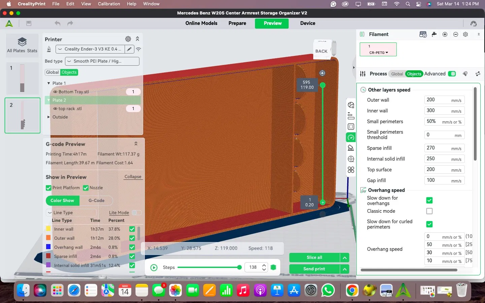Click the four-leaf clover icon in the process sidebar
Viewport: 485px width, 303px height.
(351, 170)
